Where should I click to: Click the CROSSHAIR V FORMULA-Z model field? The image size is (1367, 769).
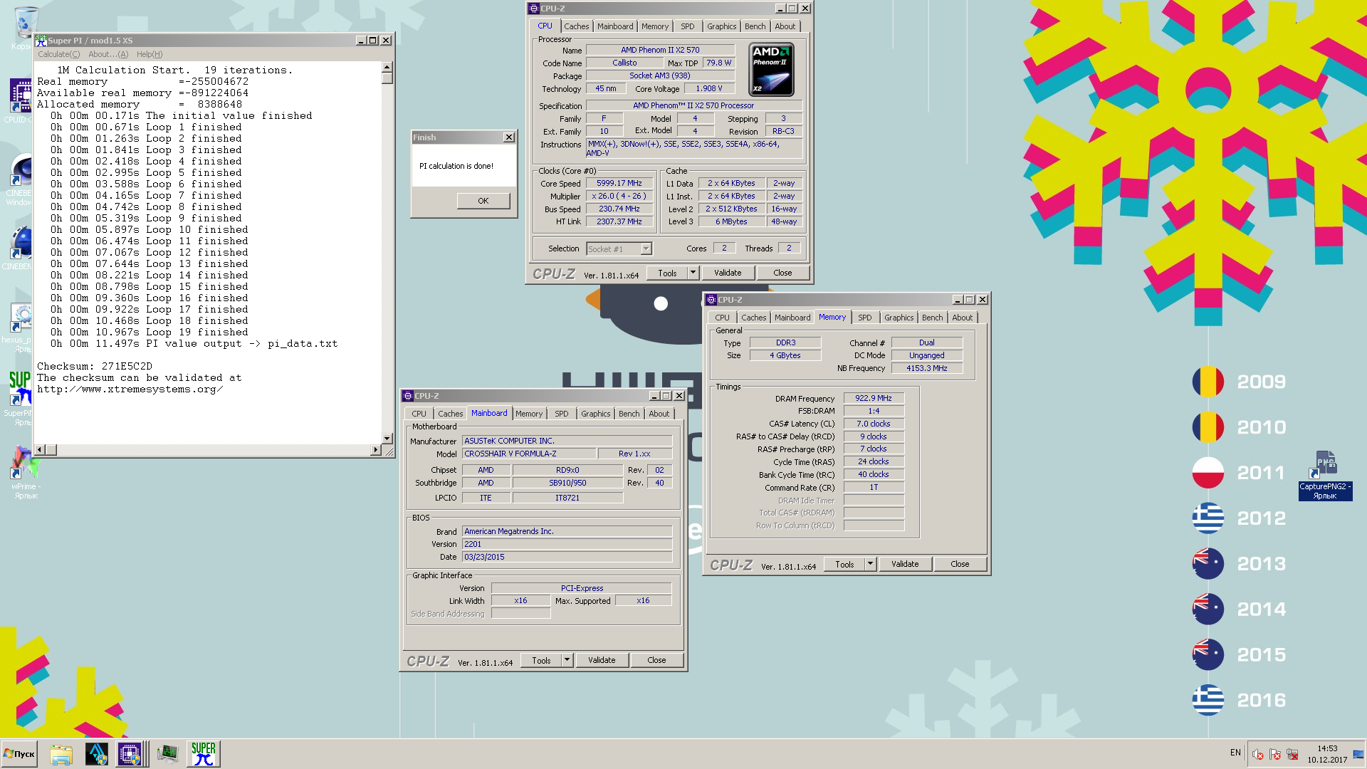529,454
